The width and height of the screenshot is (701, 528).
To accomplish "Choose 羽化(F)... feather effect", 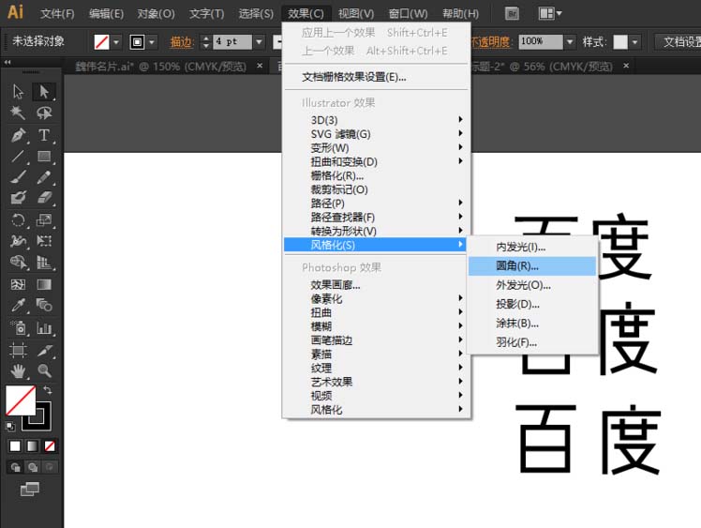I will (x=532, y=342).
